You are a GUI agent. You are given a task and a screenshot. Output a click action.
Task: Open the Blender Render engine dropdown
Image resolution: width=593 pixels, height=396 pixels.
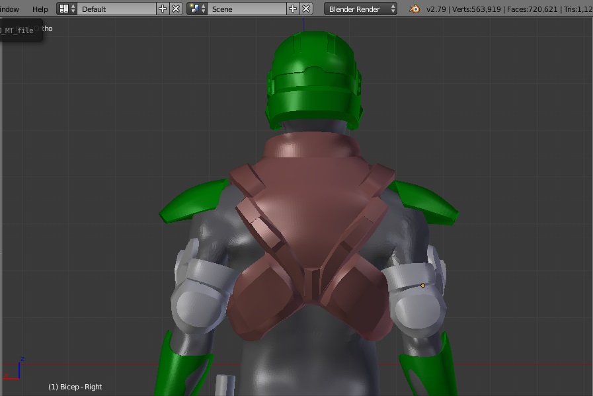click(x=361, y=9)
